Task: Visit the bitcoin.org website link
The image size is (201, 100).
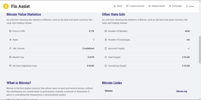Action: click(x=182, y=91)
